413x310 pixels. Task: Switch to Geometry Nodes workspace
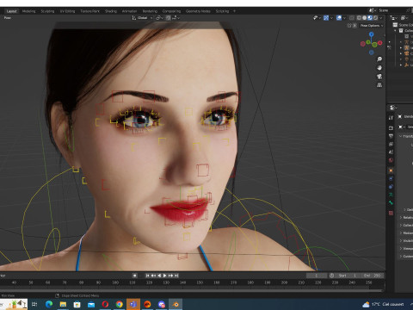(198, 11)
